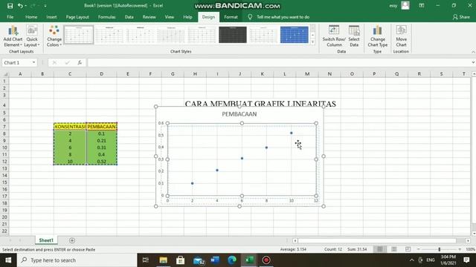Open File Explorer from taskbar
The height and width of the screenshot is (267, 476).
click(x=164, y=260)
